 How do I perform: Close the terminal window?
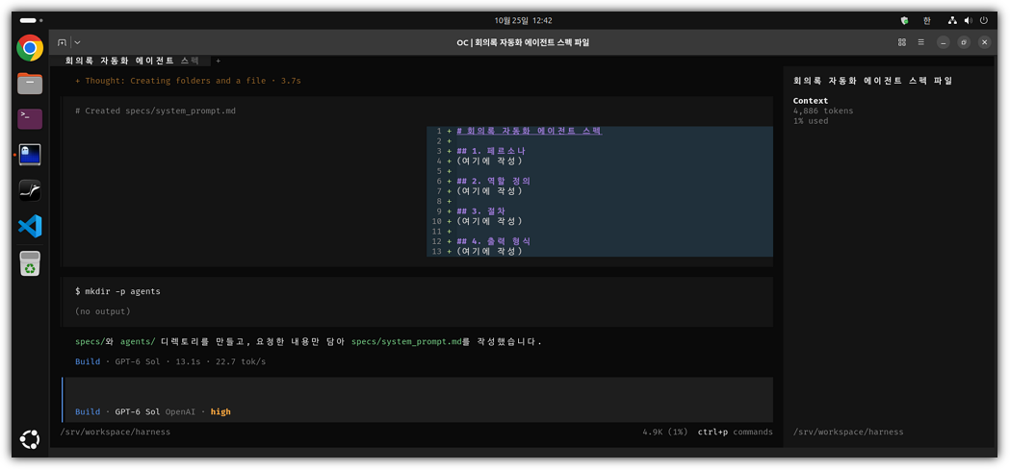(984, 42)
